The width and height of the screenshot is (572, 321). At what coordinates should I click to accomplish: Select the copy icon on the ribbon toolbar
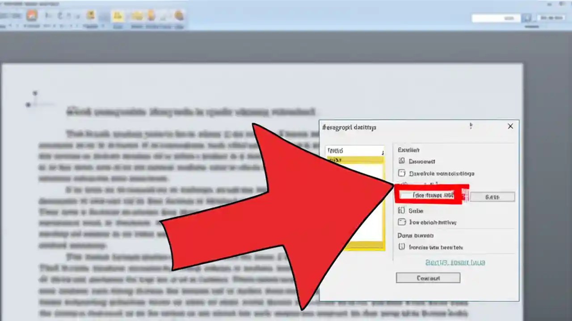click(x=136, y=16)
